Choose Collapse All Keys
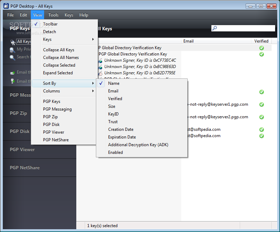 coord(65,50)
